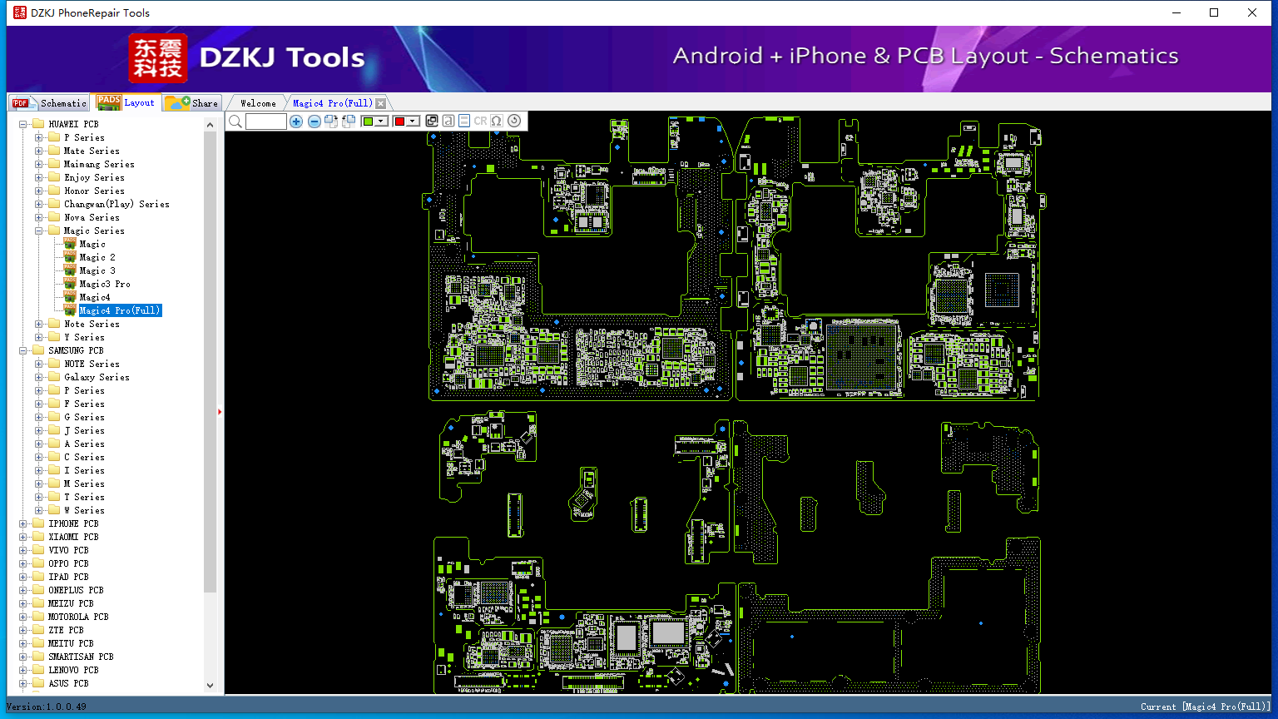The image size is (1278, 719).
Task: Open the green color dropdown arrow
Action: click(x=381, y=121)
